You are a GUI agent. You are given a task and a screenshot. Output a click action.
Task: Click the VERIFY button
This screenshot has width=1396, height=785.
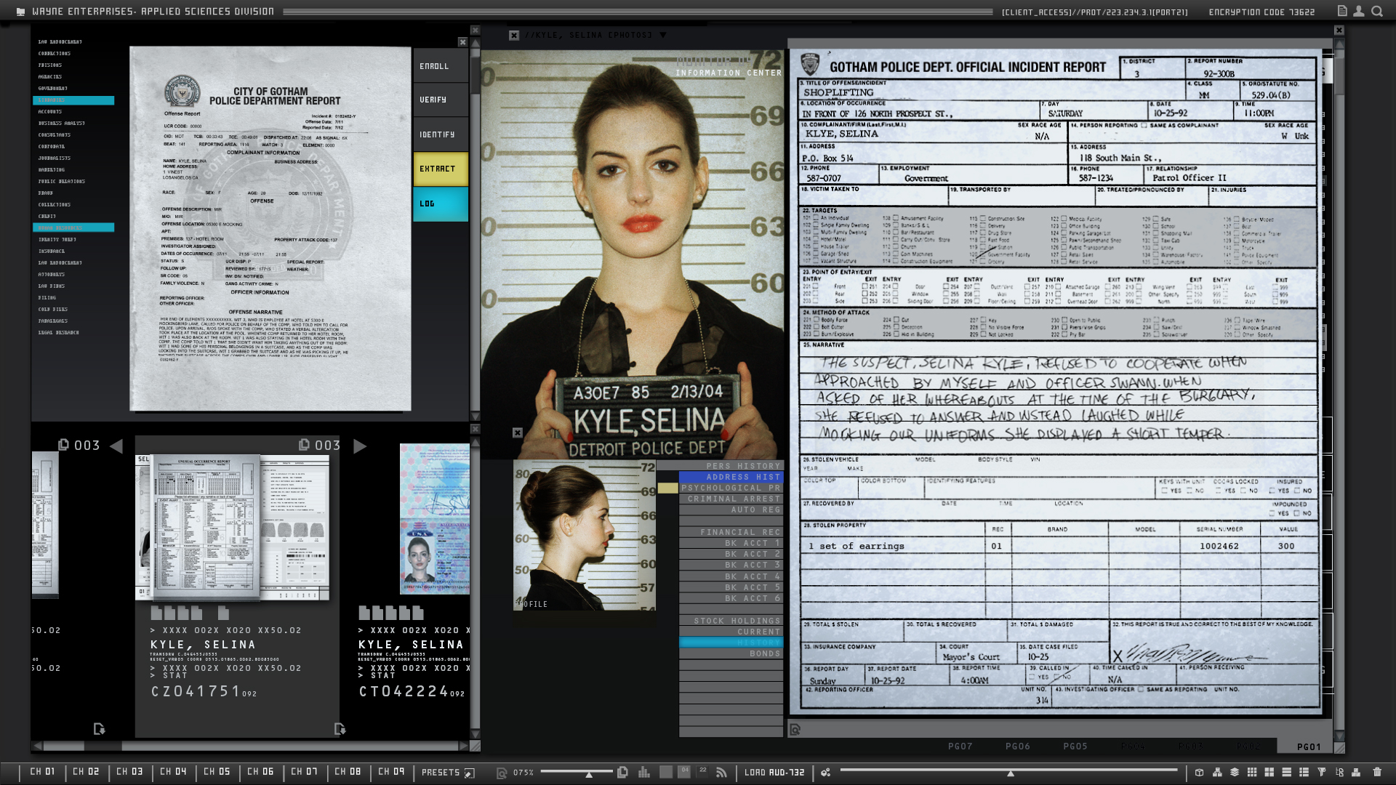coord(440,100)
